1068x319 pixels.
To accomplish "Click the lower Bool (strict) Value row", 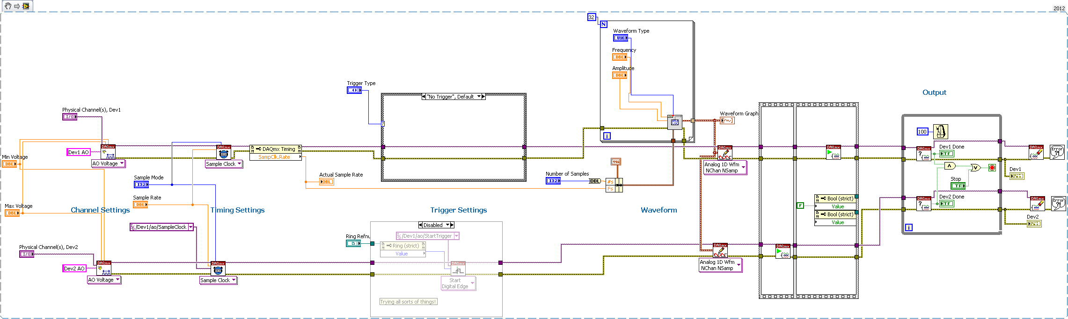I will (835, 222).
